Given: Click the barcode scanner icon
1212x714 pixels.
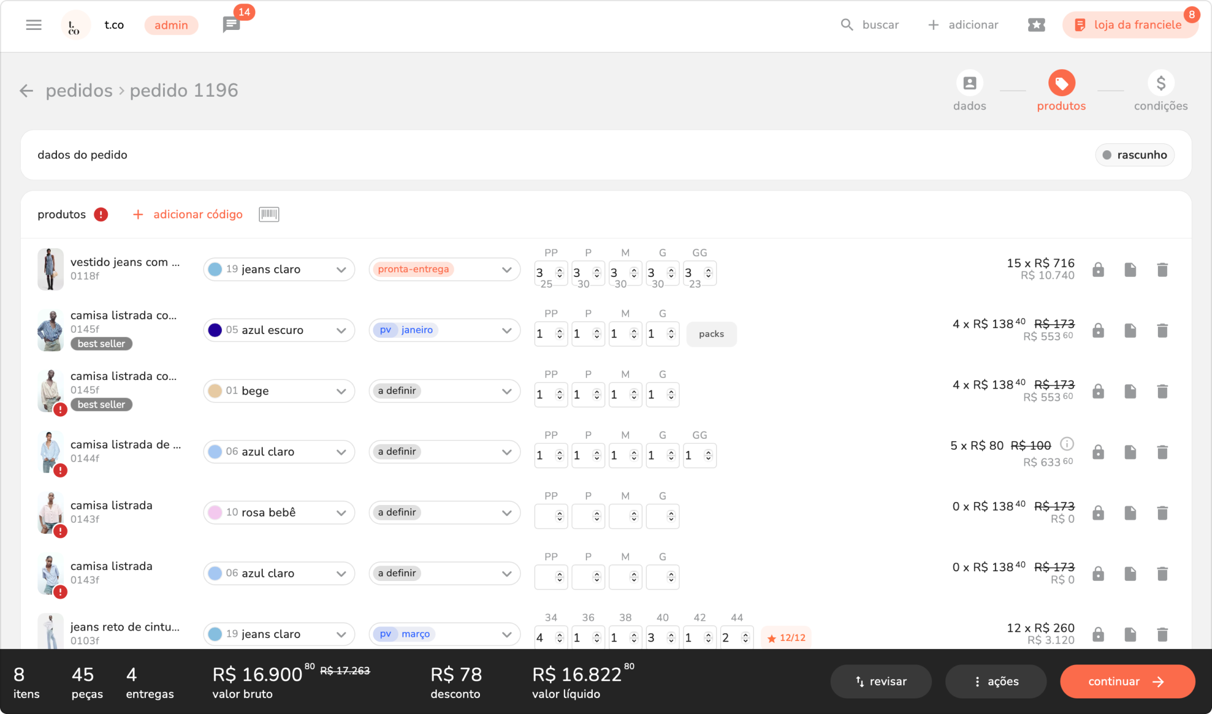Looking at the screenshot, I should point(268,214).
